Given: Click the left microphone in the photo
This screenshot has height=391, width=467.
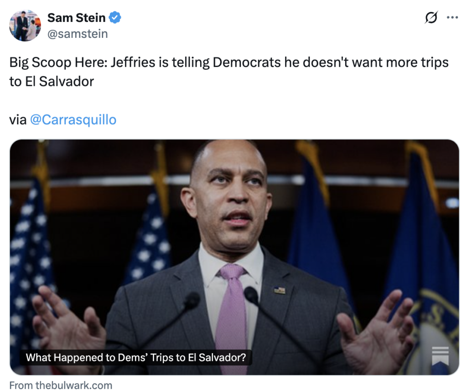Looking at the screenshot, I should pos(191,301).
